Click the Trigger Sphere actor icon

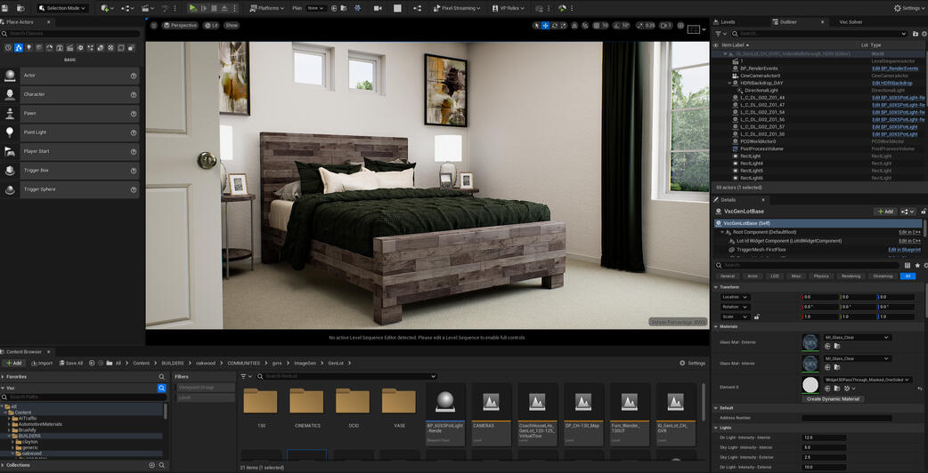coord(11,189)
